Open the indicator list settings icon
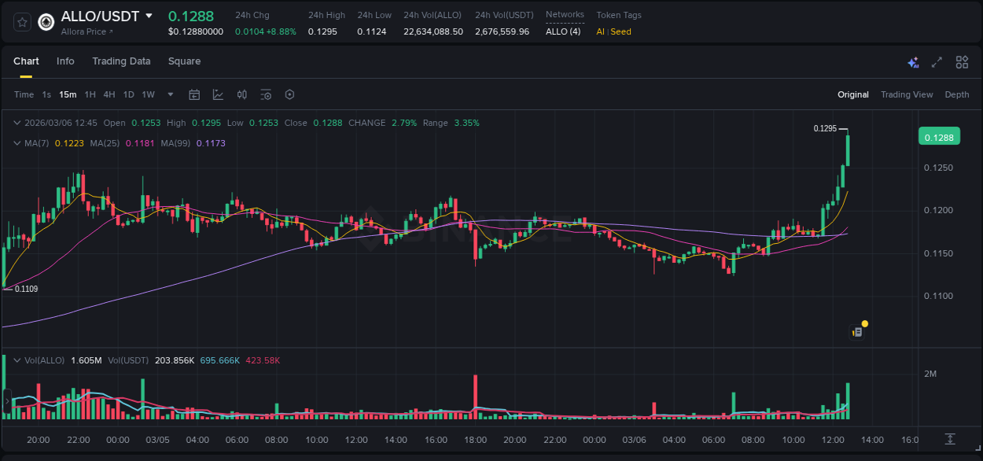This screenshot has width=983, height=461. click(266, 94)
